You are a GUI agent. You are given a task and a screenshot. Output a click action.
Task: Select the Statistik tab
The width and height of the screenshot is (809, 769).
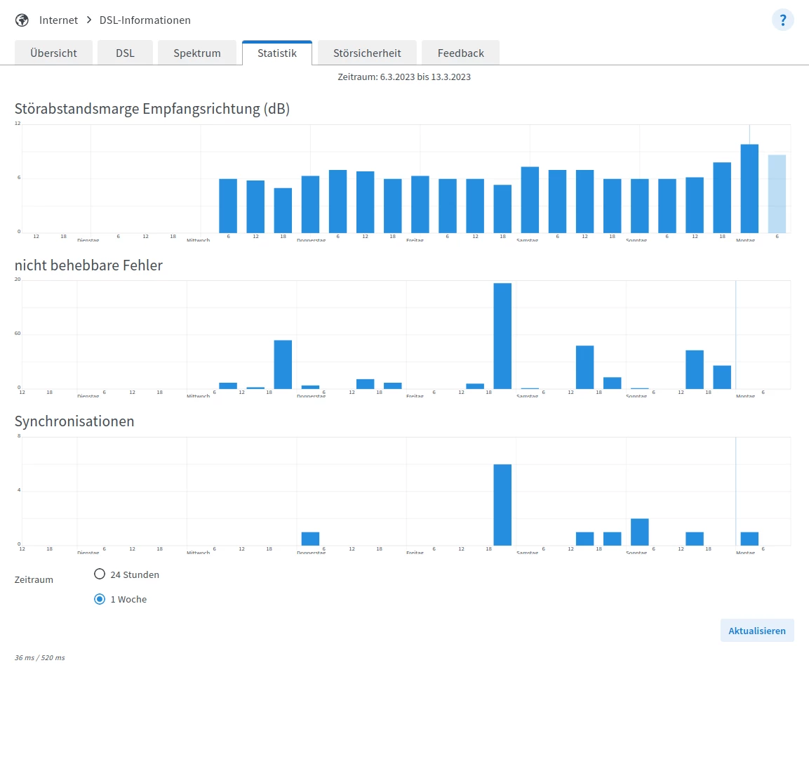pyautogui.click(x=277, y=53)
